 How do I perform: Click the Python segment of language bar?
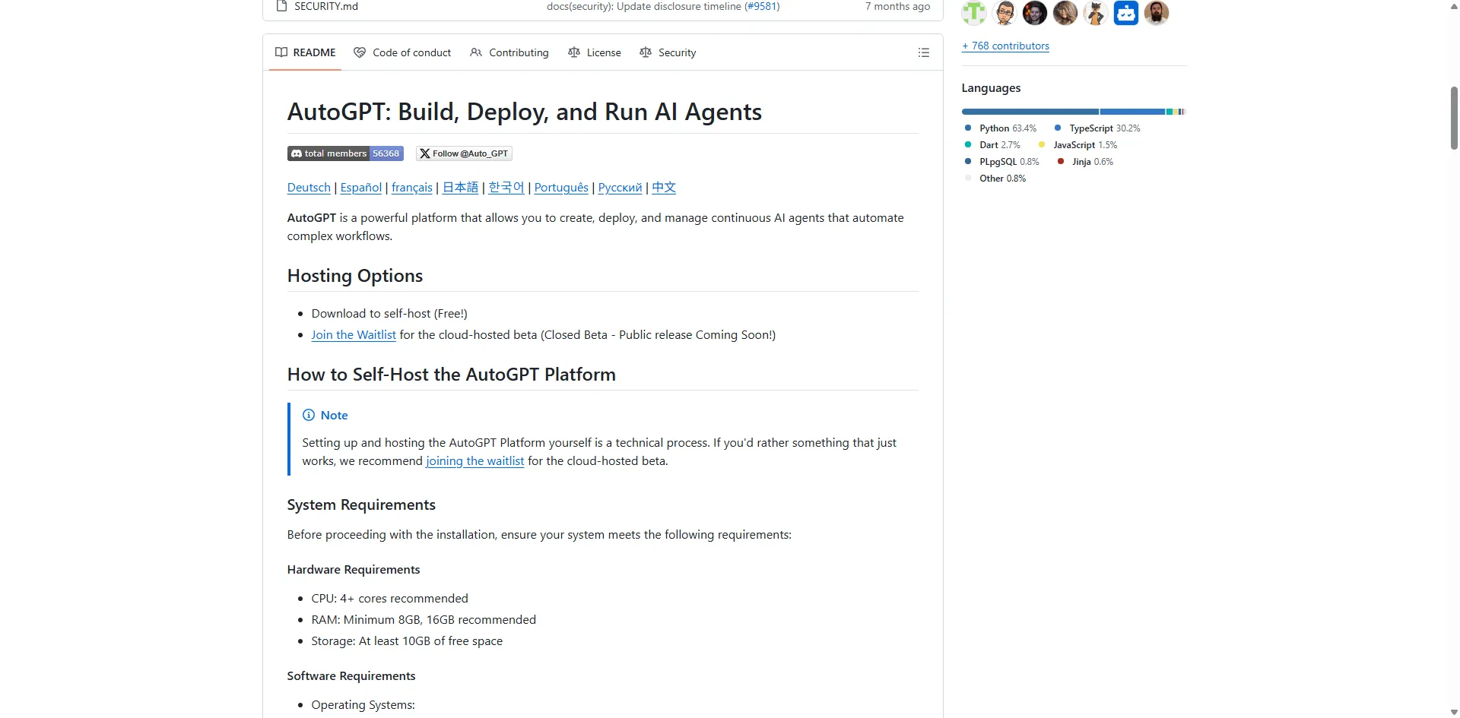(x=1030, y=112)
